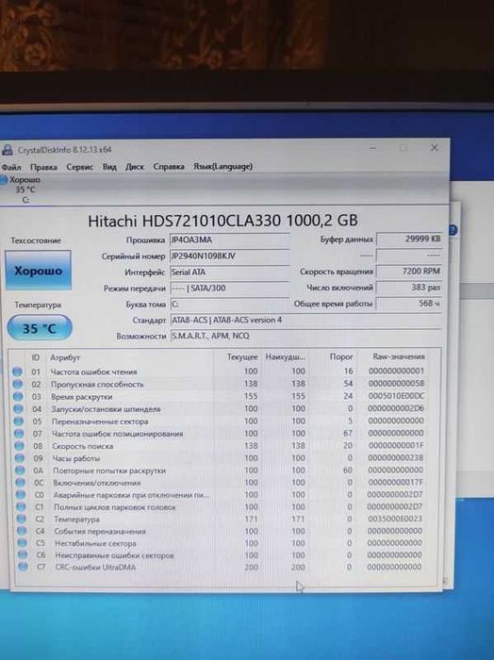The width and height of the screenshot is (494, 660).
Task: Click the 35 °C temperature button
Action: (x=40, y=328)
